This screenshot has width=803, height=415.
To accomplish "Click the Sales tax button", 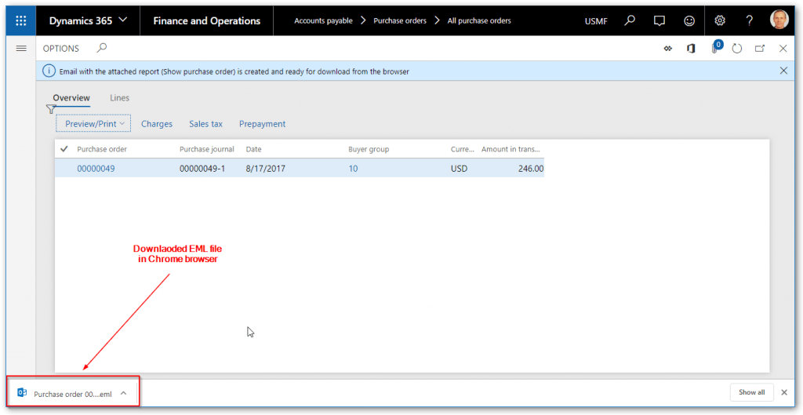I will (206, 124).
